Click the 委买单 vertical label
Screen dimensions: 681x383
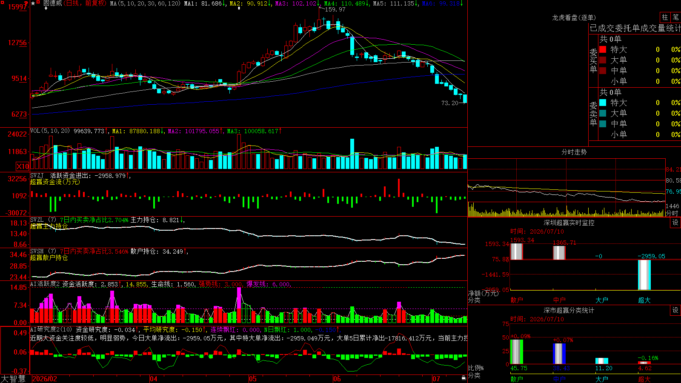pyautogui.click(x=593, y=61)
